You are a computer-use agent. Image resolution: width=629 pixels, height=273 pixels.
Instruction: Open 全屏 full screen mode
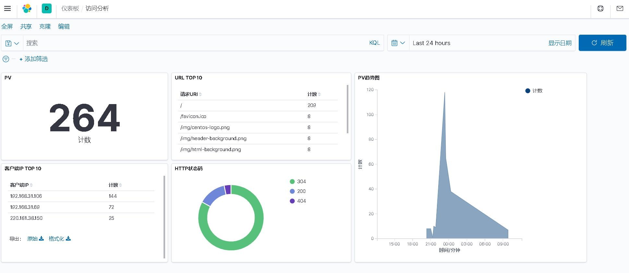coord(7,27)
